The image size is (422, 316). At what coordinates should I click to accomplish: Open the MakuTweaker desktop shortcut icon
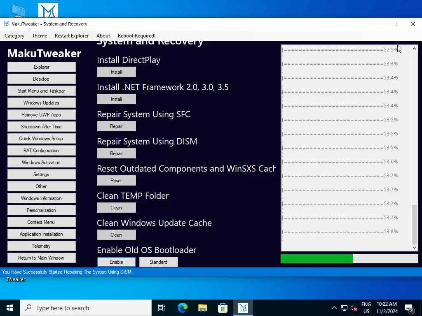(x=48, y=10)
